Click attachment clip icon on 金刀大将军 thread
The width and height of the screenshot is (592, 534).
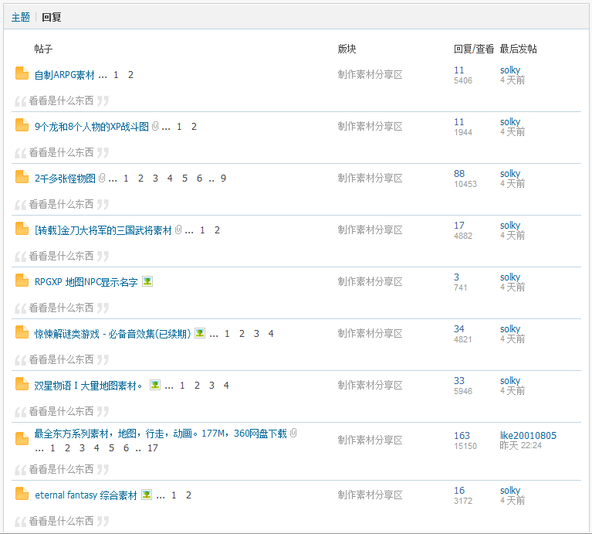[x=178, y=230]
